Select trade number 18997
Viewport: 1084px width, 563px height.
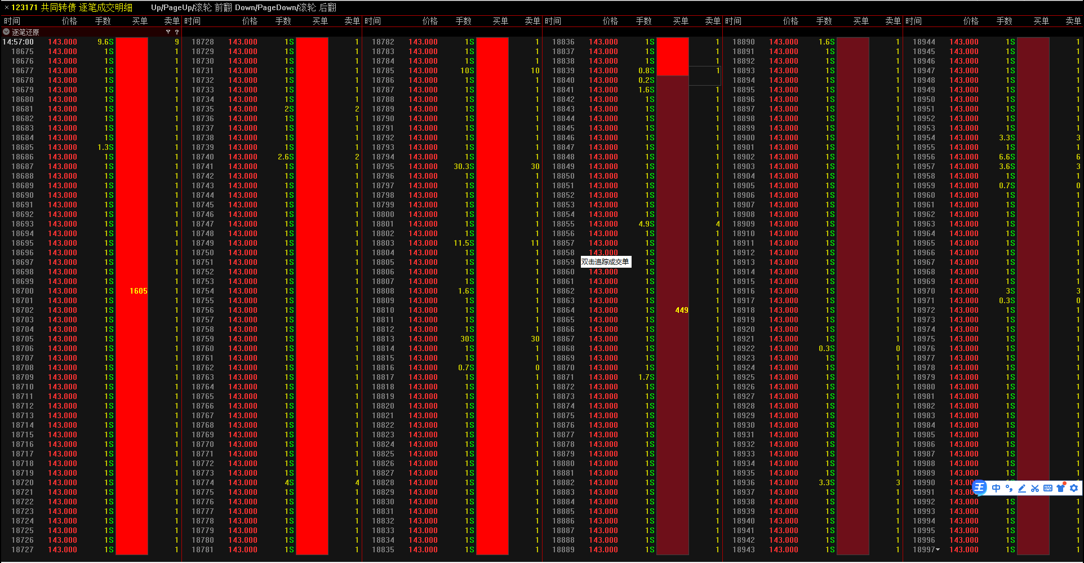pyautogui.click(x=924, y=549)
